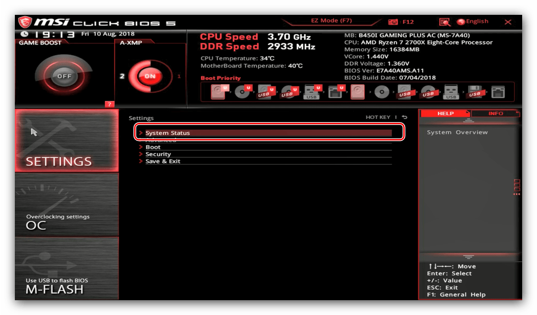Screen dimensions: 537x315
Task: Click the help panel top scroll handle
Action: (469, 120)
